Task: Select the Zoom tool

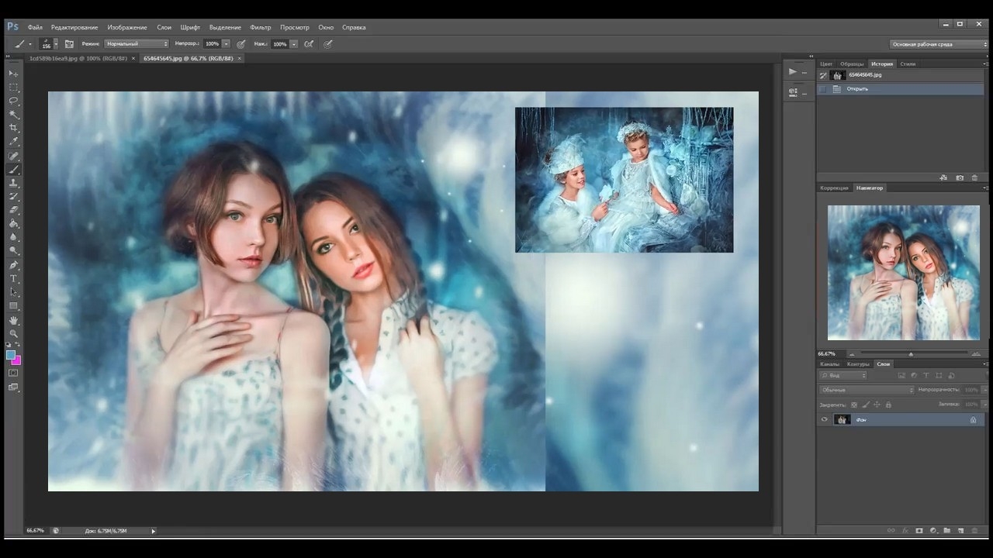Action: (14, 333)
